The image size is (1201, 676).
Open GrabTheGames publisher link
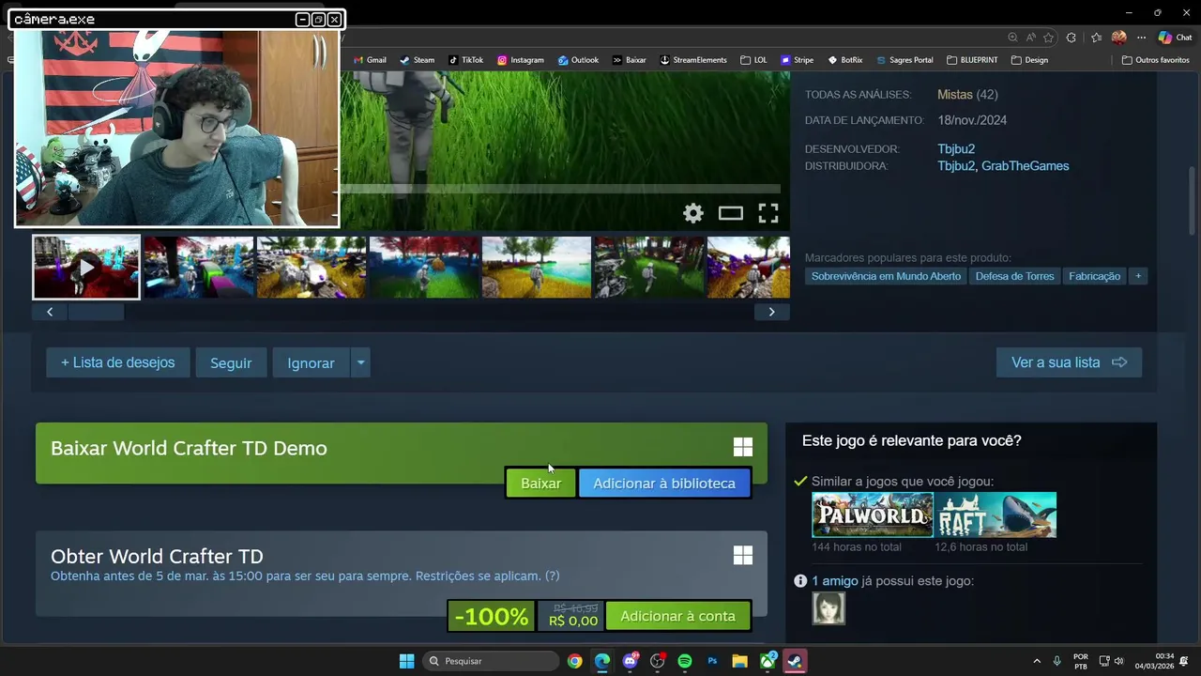1025,166
